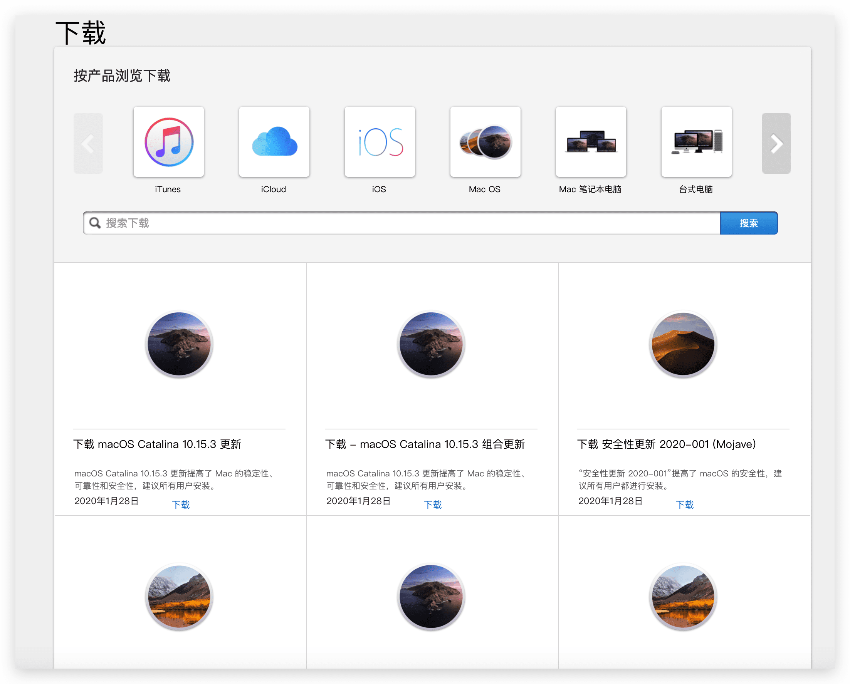
Task: Click the 按产品浏览下载 heading
Action: (122, 75)
